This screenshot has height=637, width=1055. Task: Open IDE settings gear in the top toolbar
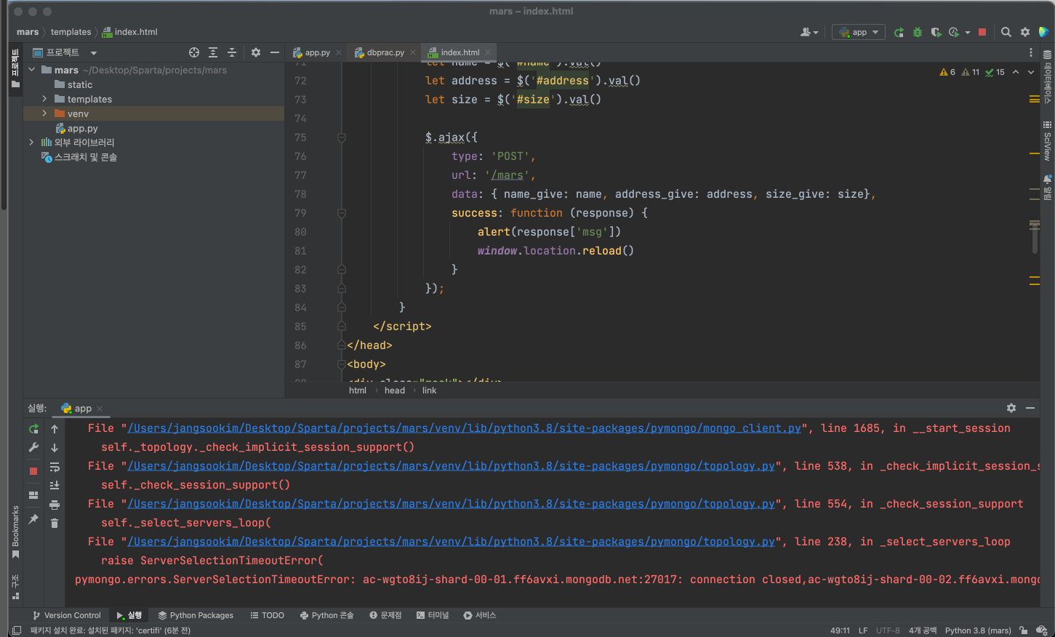1025,32
